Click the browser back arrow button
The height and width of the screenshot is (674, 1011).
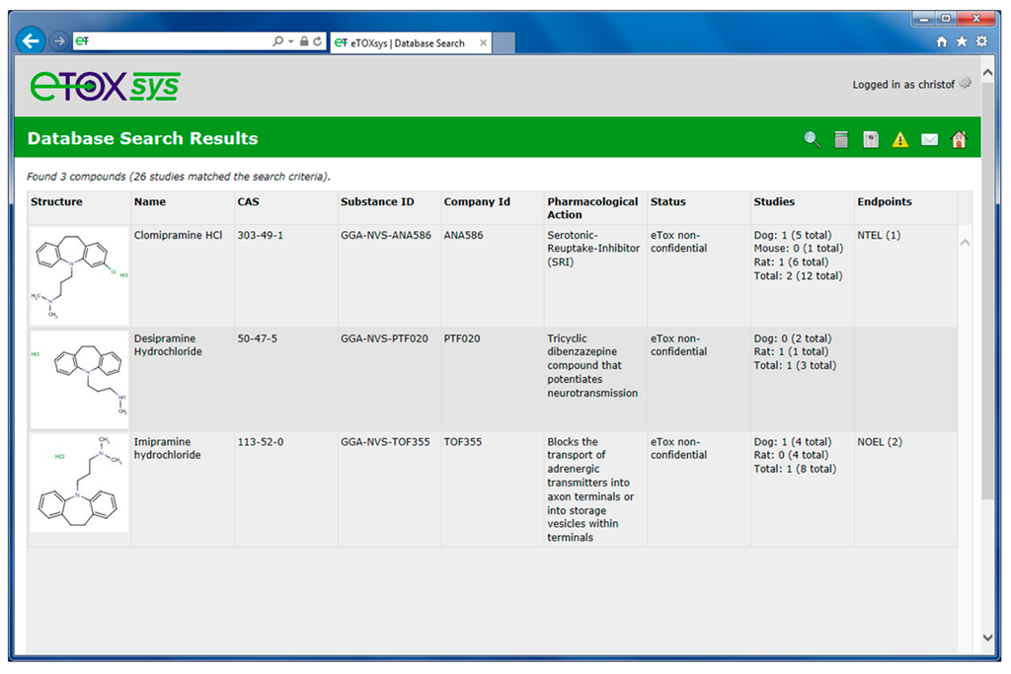(32, 41)
